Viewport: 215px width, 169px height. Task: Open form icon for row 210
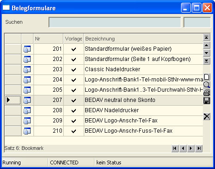point(27,131)
